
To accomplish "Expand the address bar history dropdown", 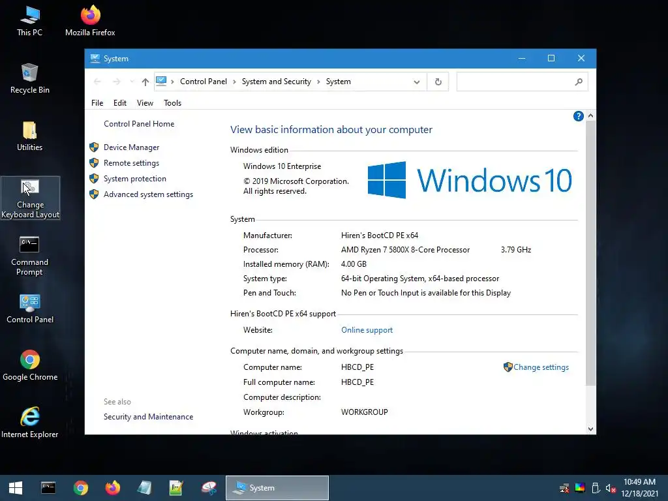I will (417, 82).
